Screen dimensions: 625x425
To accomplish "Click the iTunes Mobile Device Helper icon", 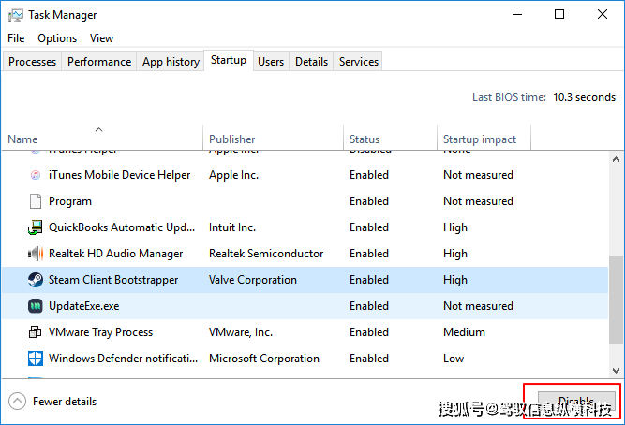I will [x=36, y=175].
